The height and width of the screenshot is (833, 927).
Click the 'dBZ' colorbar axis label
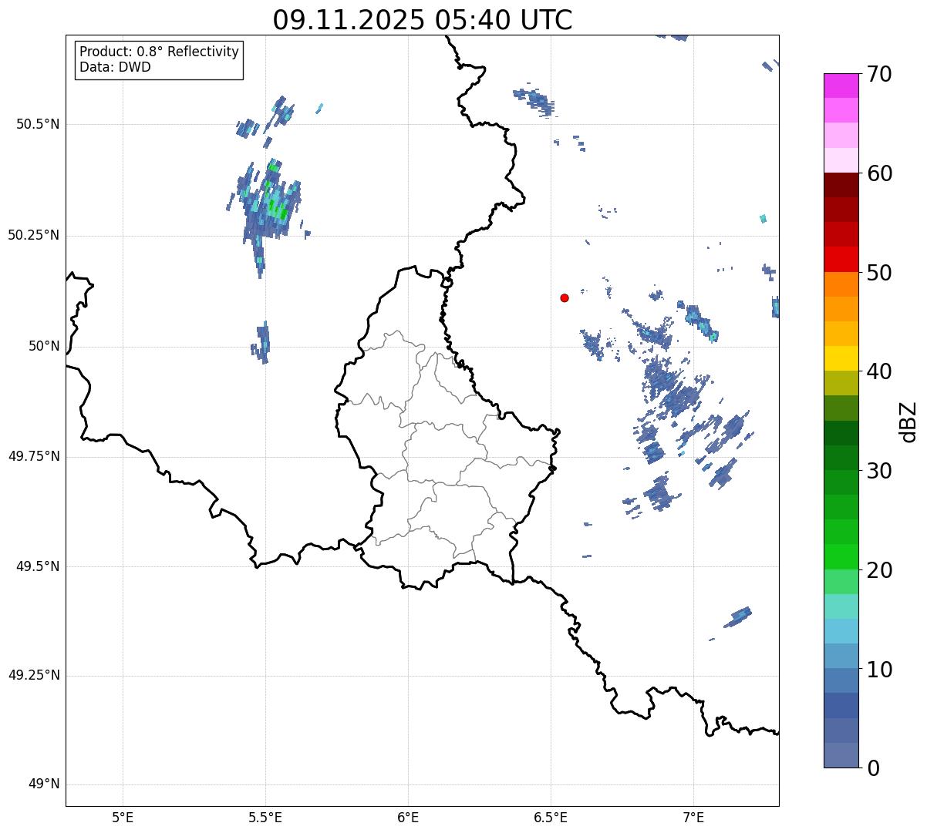pos(908,421)
